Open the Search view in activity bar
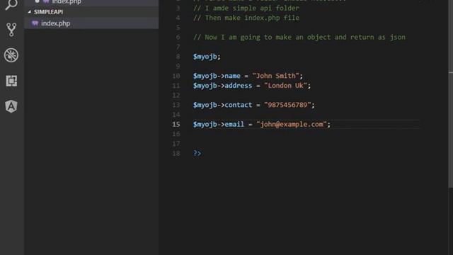The width and height of the screenshot is (453, 255). point(11,4)
